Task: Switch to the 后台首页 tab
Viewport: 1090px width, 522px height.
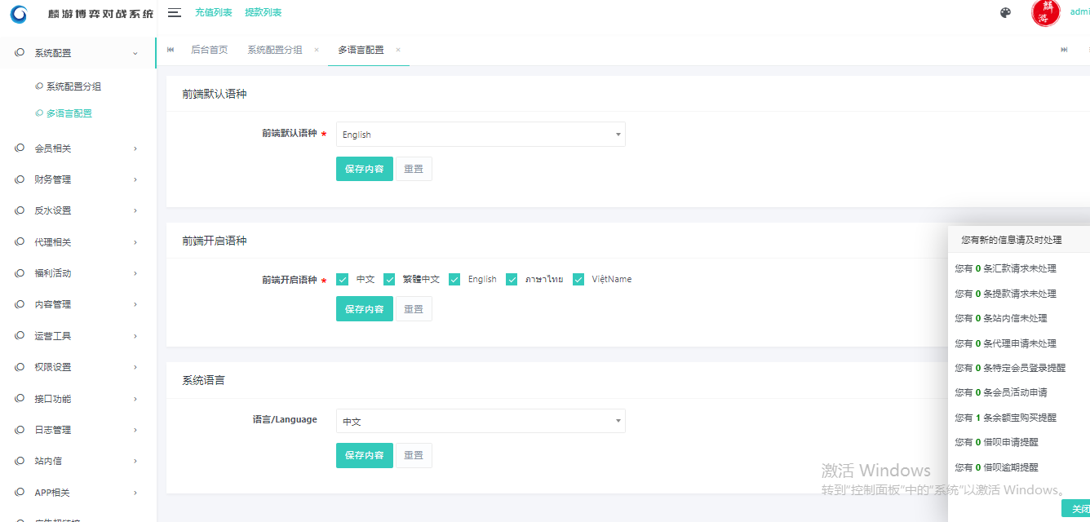Action: coord(209,50)
